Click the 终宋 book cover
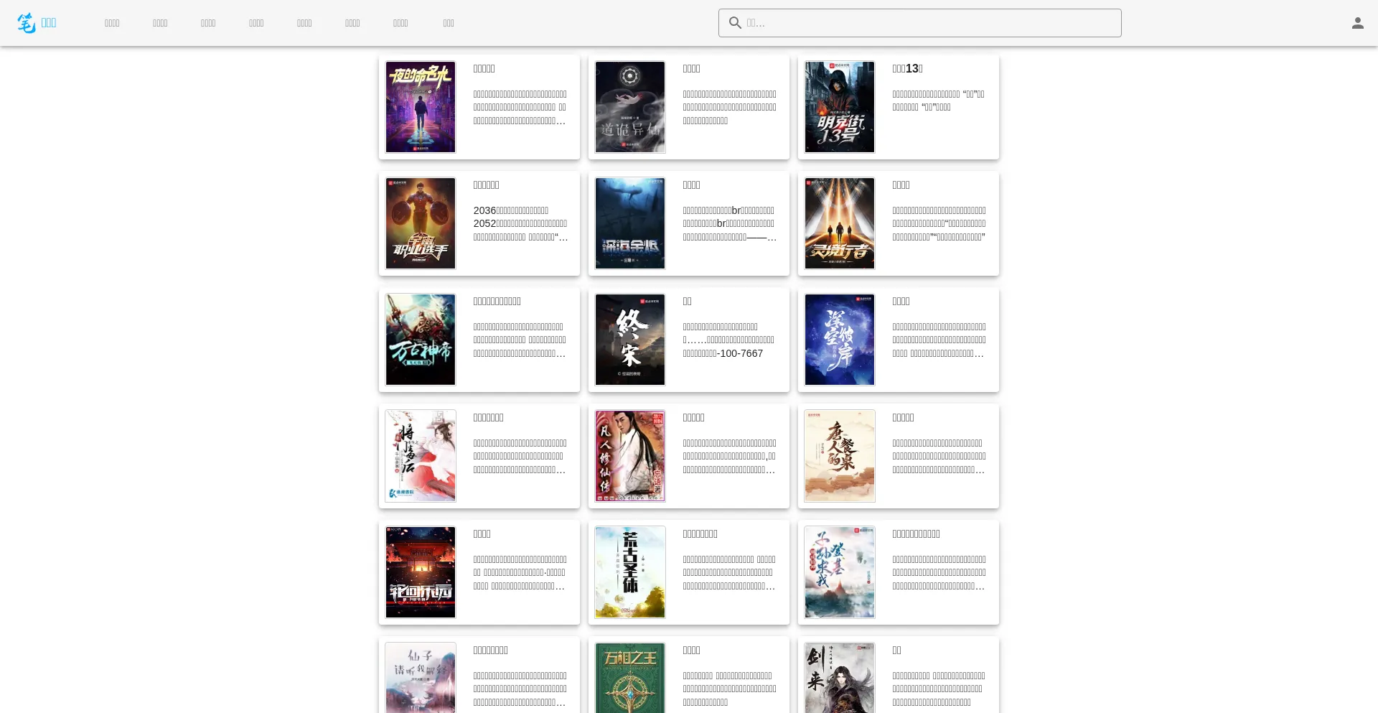The height and width of the screenshot is (713, 1378). pyautogui.click(x=630, y=340)
